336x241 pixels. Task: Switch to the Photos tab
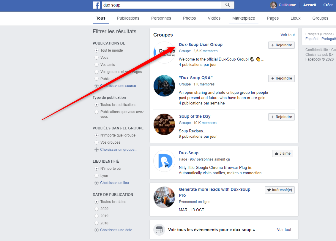click(190, 18)
